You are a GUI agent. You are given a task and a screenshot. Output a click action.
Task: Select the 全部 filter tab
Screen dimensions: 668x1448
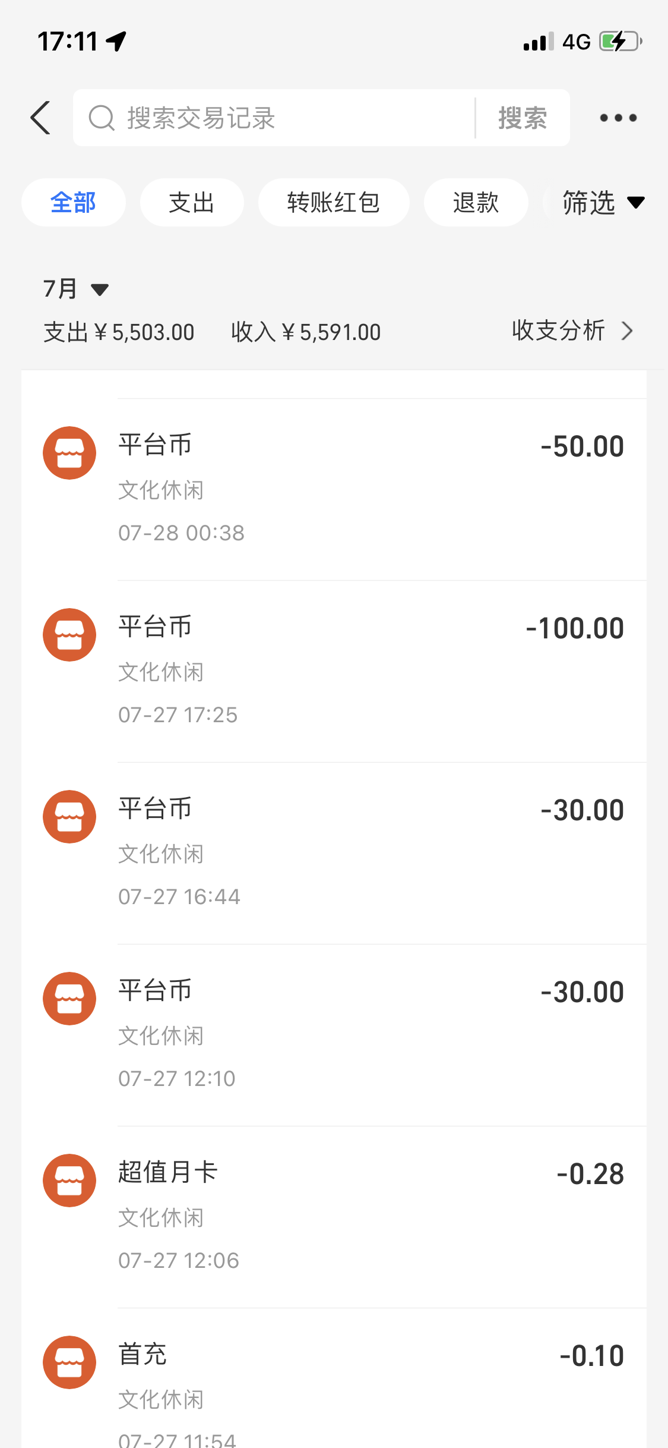(x=73, y=203)
